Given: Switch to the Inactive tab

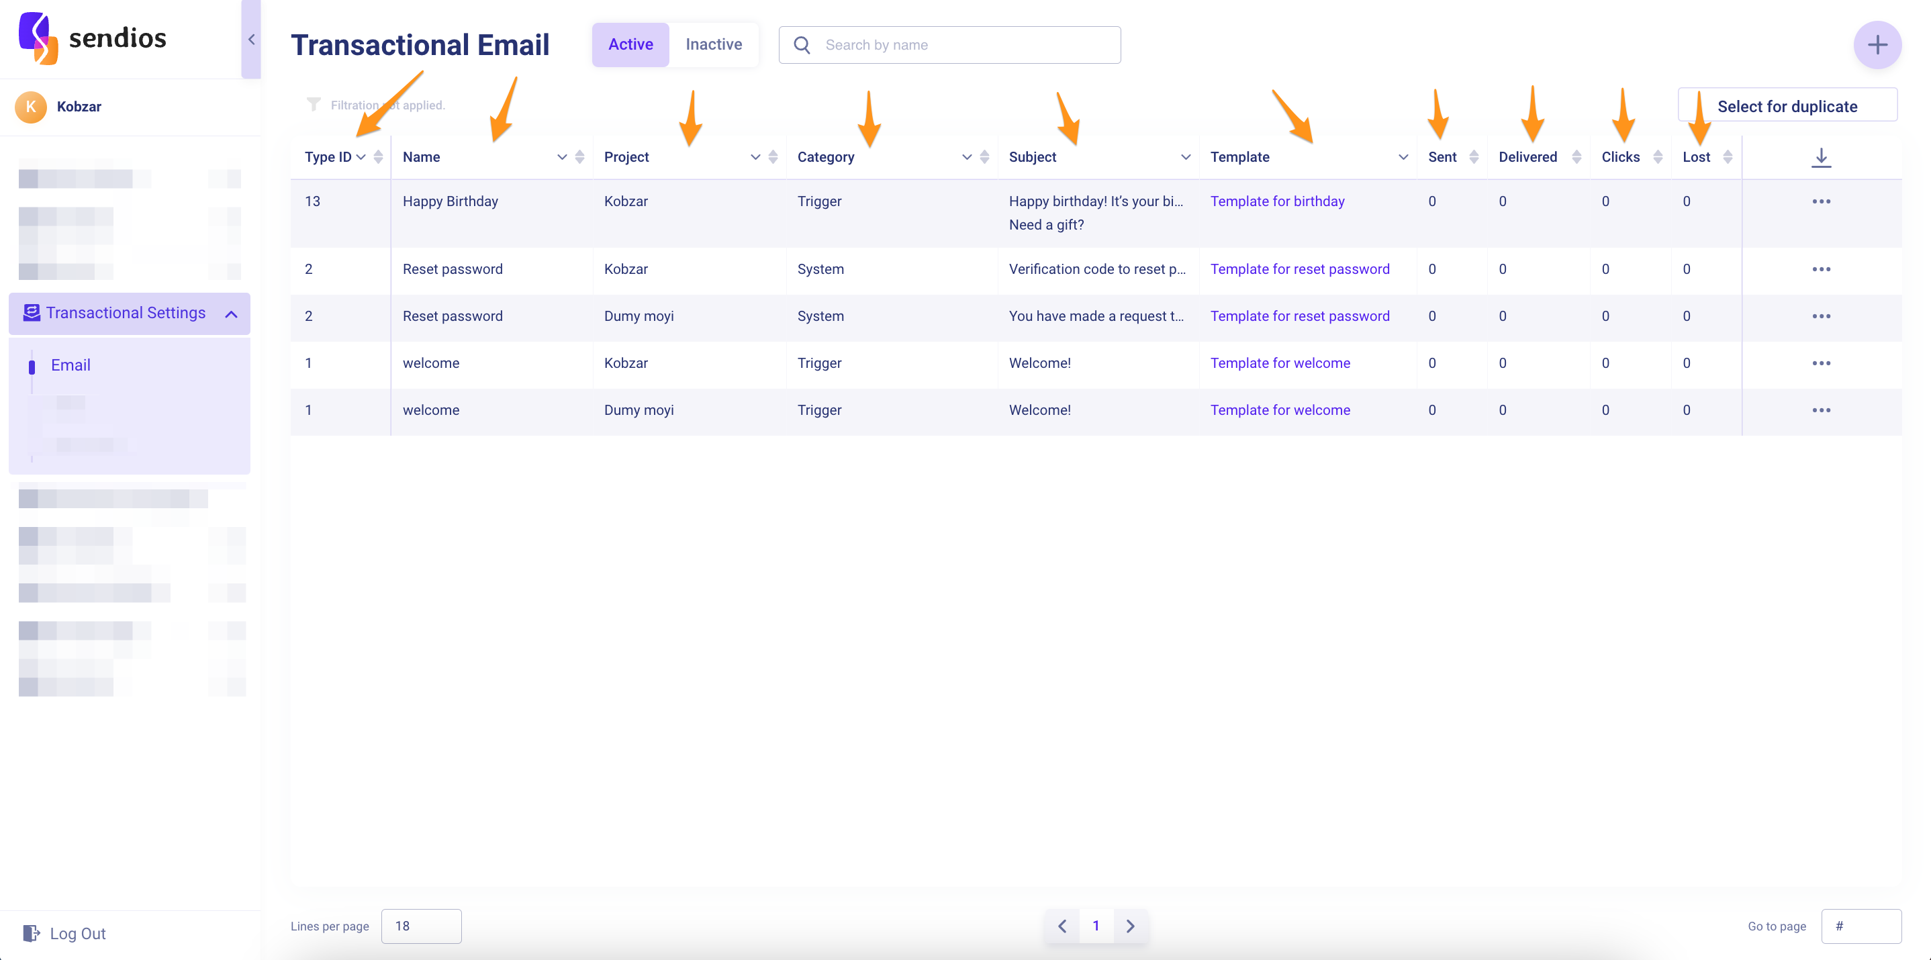Looking at the screenshot, I should coord(713,44).
